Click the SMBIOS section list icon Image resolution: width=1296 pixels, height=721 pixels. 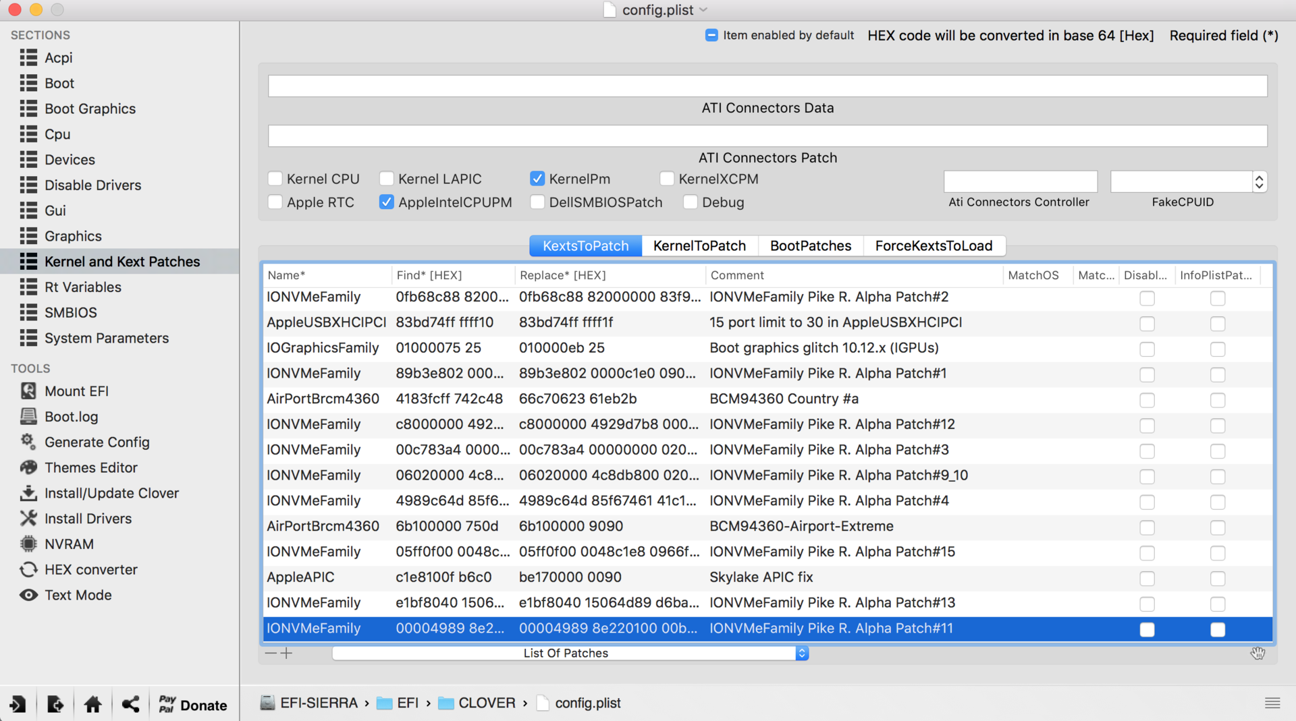point(28,312)
